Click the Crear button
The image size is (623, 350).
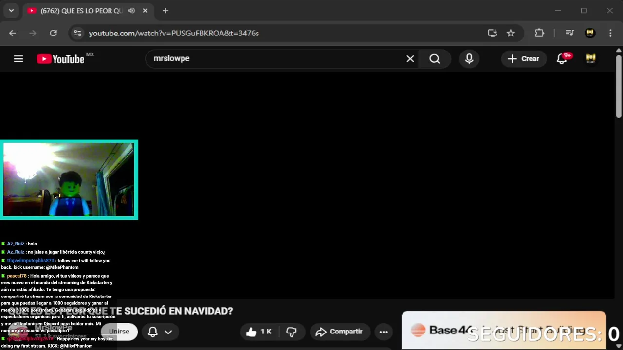pos(523,59)
